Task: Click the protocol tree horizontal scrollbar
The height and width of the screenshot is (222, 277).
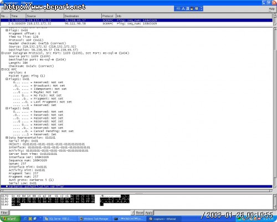Action: click(x=136, y=190)
